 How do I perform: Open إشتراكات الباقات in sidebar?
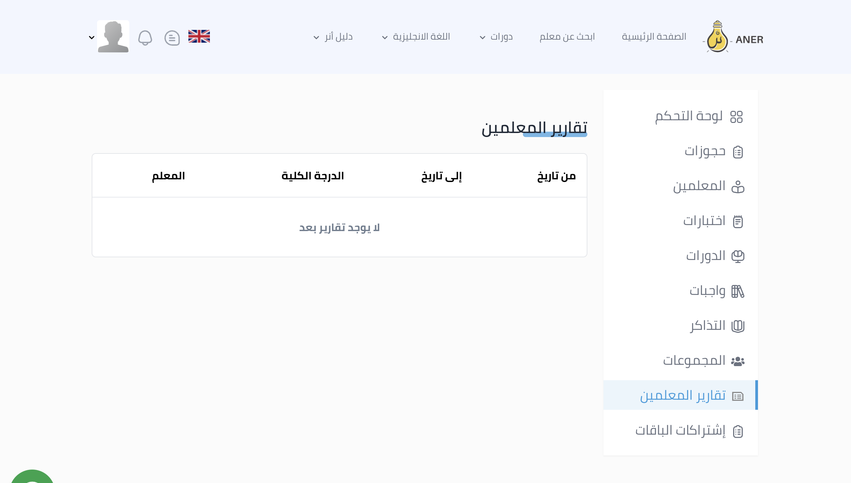(x=681, y=431)
